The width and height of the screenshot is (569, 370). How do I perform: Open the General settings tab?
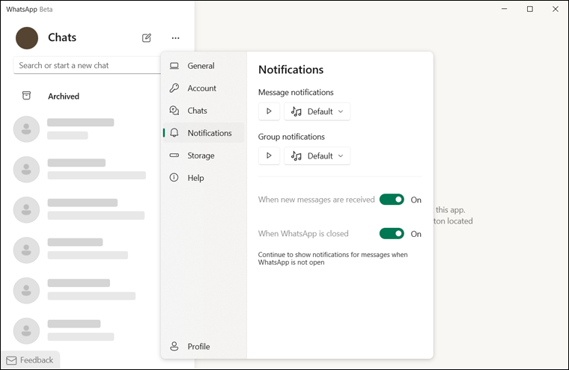point(203,66)
